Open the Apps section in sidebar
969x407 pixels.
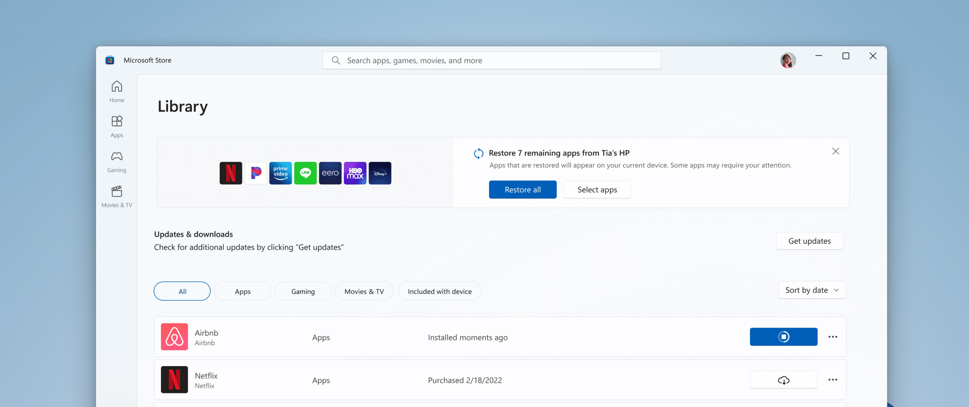pos(117,127)
